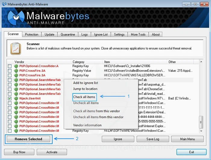Go to the Quarantine tab
The width and height of the screenshot is (211, 160).
pyautogui.click(x=68, y=35)
